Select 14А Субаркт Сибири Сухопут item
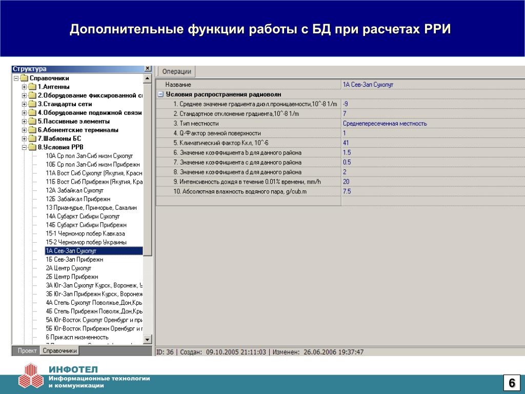 pyautogui.click(x=83, y=216)
